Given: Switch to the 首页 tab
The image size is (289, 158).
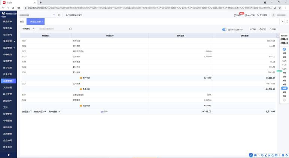Looking at the screenshot, I should click(22, 22).
